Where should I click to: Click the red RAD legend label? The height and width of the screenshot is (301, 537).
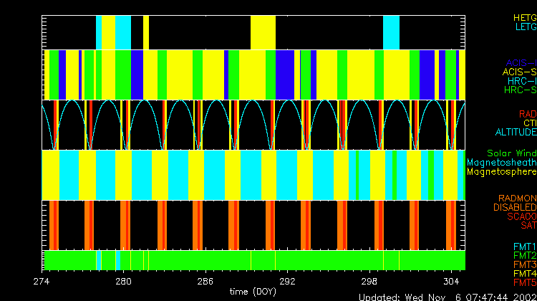pos(527,114)
